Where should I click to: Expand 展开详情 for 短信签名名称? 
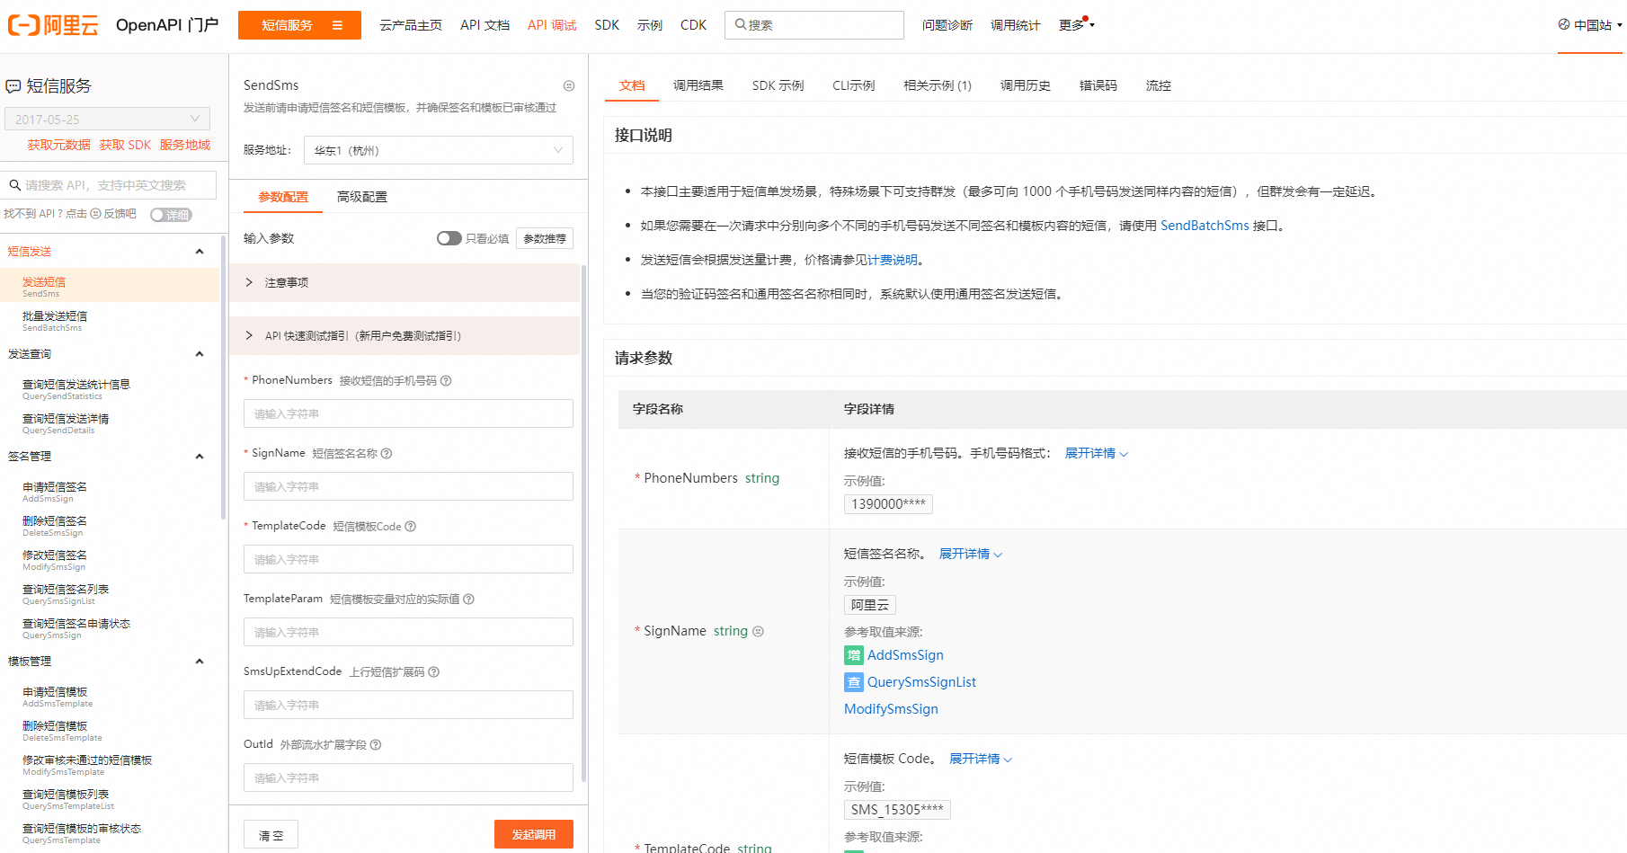pyautogui.click(x=970, y=554)
